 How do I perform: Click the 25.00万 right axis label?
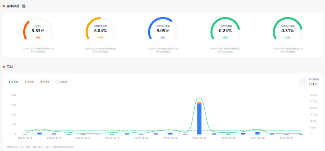pyautogui.click(x=314, y=101)
